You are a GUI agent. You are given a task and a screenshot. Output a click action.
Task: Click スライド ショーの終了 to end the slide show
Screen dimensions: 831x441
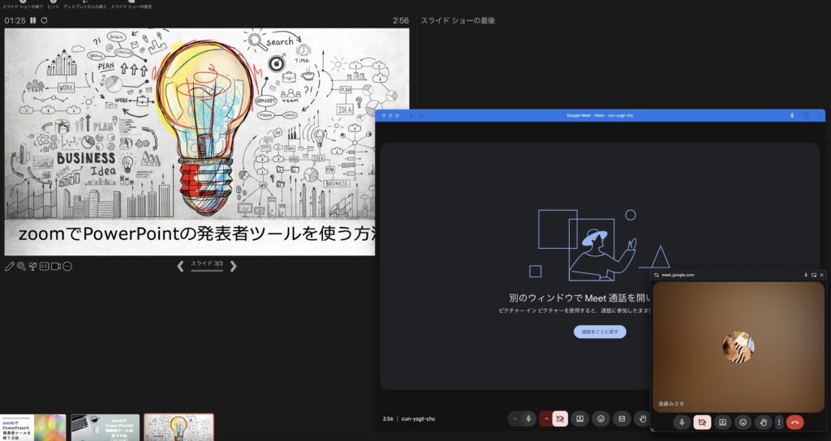(21, 5)
